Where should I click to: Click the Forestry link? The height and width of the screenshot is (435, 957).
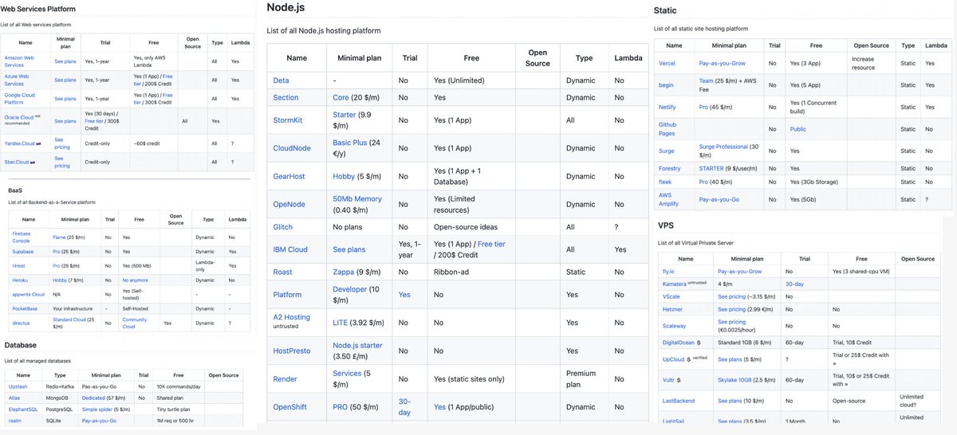(x=670, y=169)
